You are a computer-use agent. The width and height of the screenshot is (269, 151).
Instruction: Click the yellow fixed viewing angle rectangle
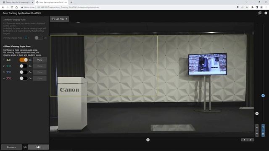(x=104, y=66)
